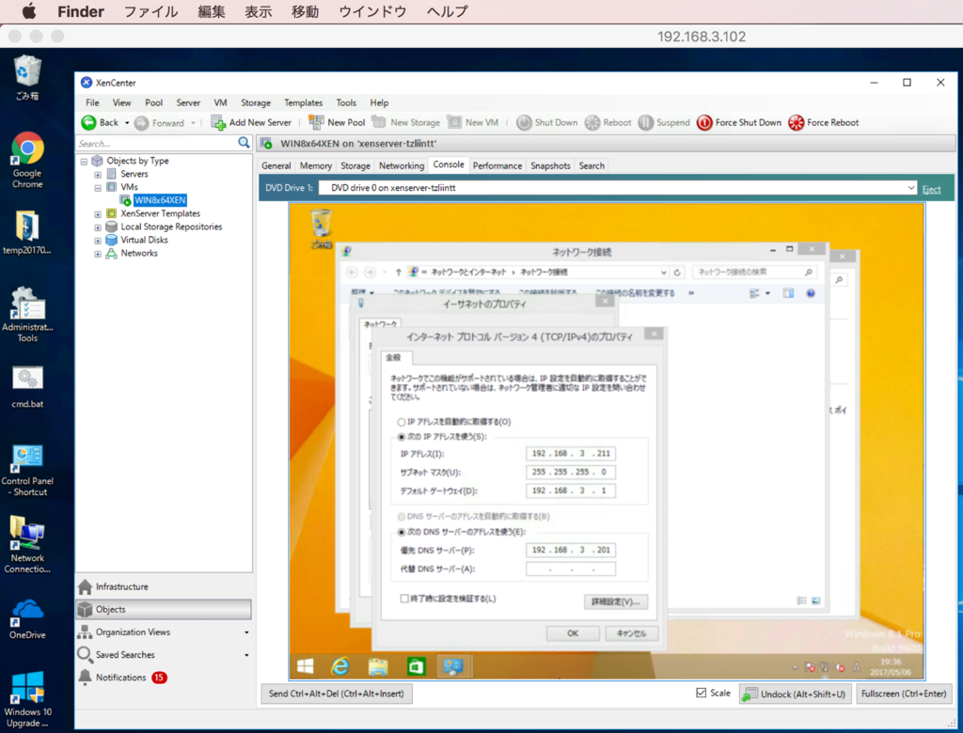The width and height of the screenshot is (963, 733).
Task: Click the Reboot icon
Action: tap(592, 123)
